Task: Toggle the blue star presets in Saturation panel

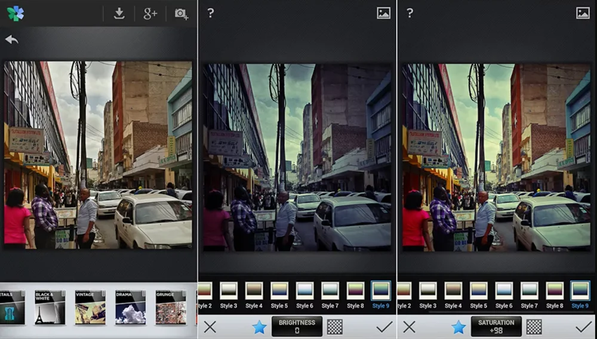Action: click(458, 326)
